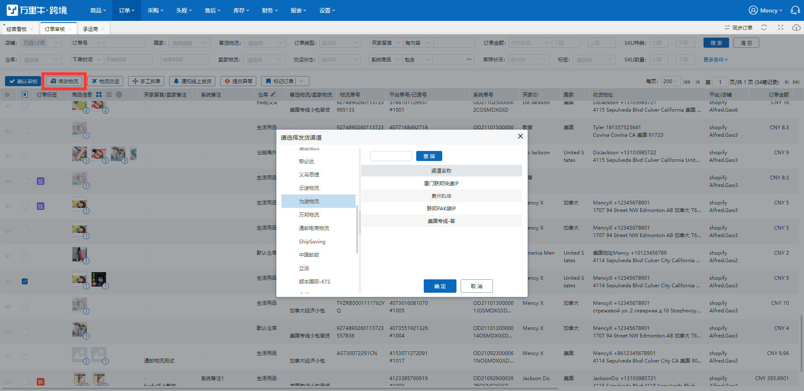804x391 pixels.
Task: Click the 查询 search button in dialog
Action: 429,156
